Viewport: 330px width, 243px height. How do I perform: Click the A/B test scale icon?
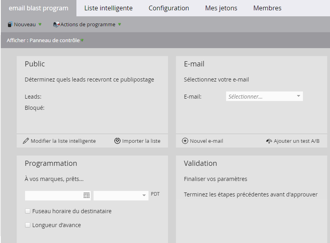pos(269,141)
